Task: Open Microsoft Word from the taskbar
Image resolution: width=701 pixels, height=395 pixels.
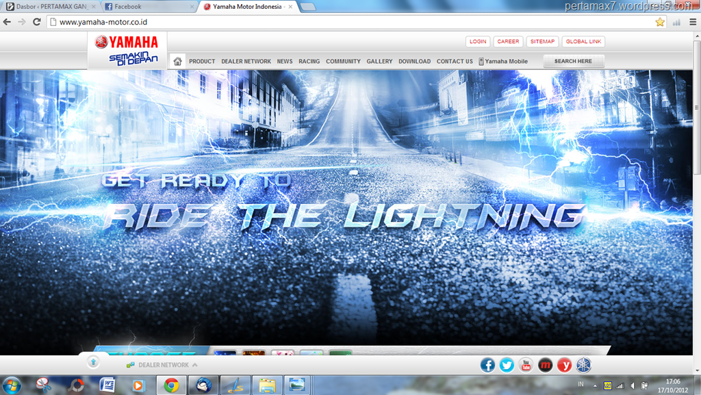Action: point(107,385)
